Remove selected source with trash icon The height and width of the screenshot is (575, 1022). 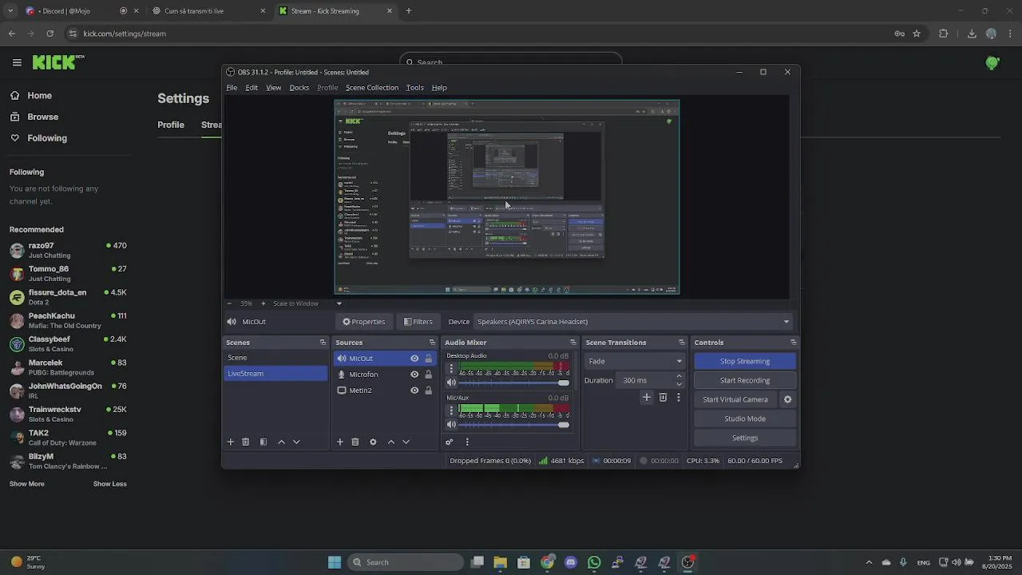pos(355,442)
